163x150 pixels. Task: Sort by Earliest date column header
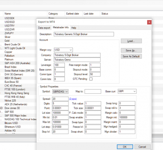(x=74, y=13)
